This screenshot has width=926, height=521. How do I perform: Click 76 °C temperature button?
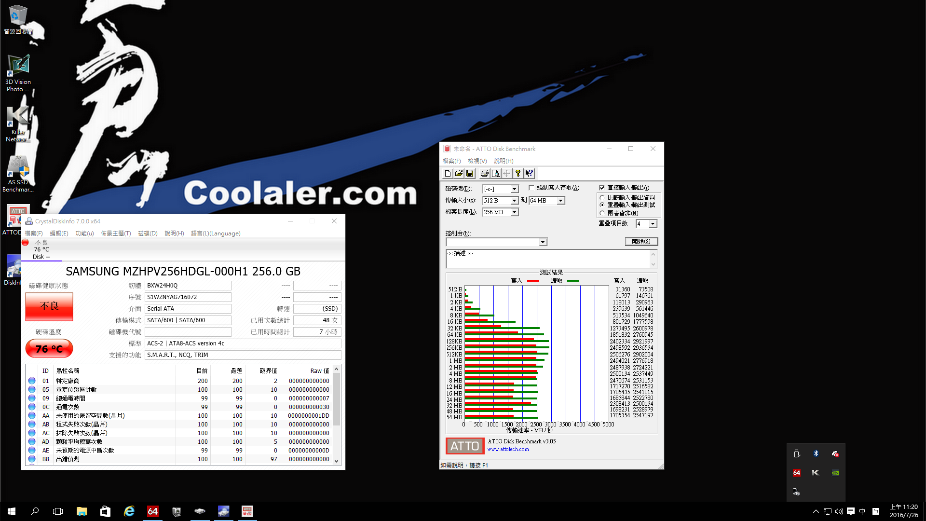[49, 349]
